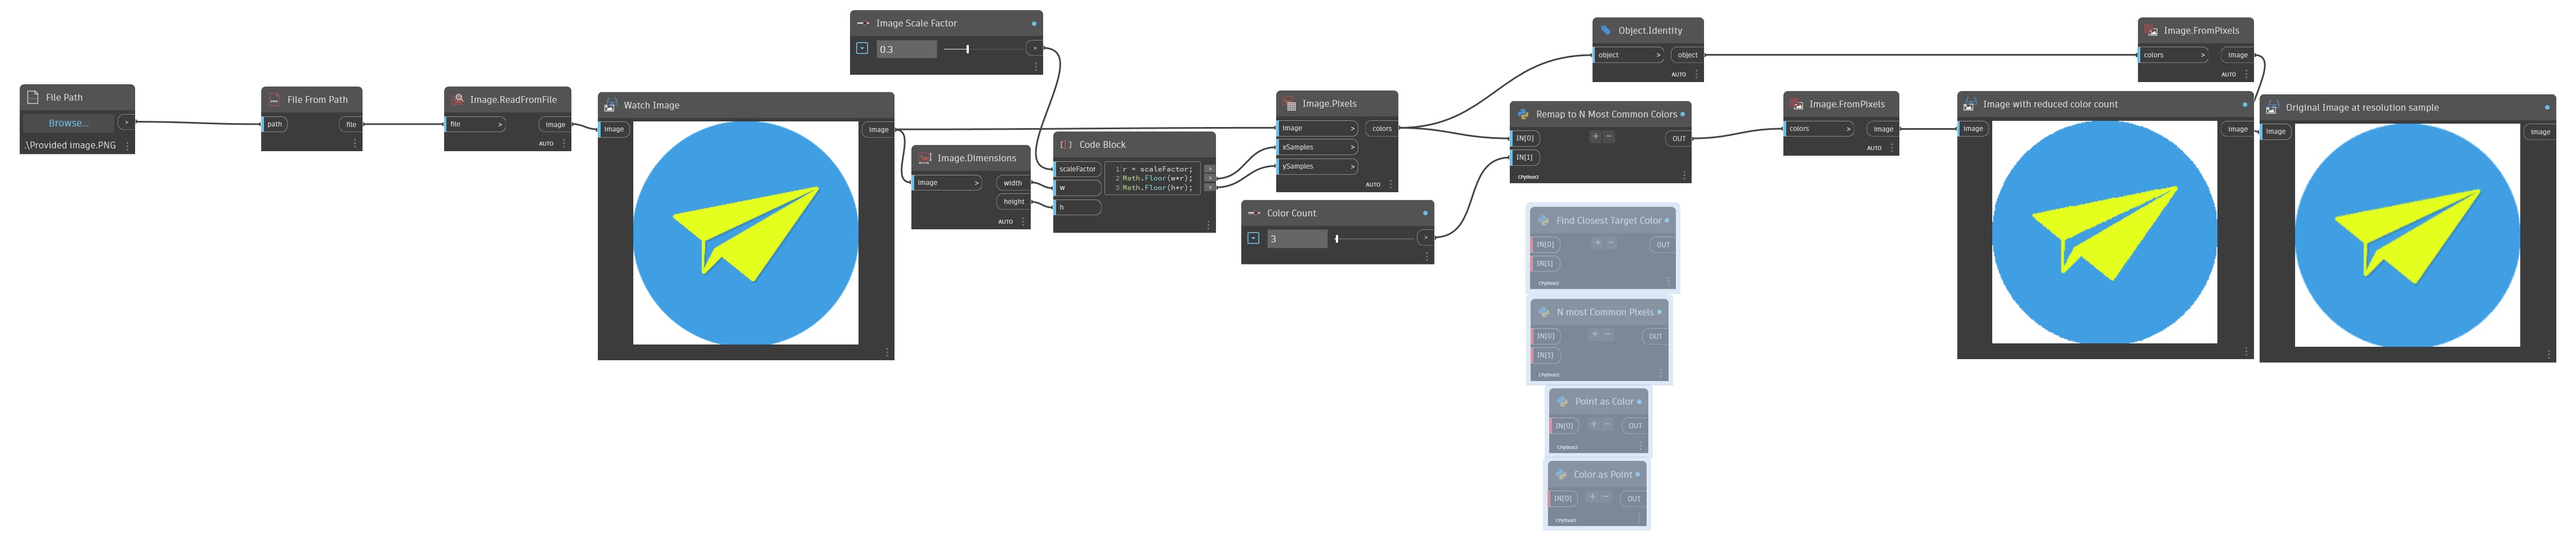Open Color Count node's three-dot context menu

(x=1426, y=256)
